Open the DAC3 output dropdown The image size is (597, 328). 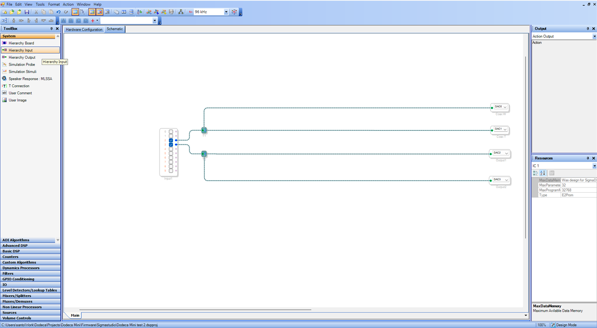(x=507, y=180)
